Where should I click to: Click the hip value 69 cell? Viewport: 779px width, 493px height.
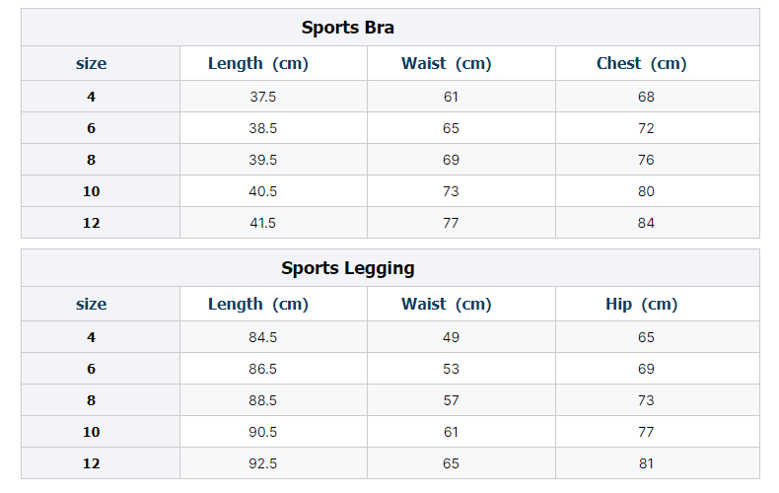click(x=646, y=369)
